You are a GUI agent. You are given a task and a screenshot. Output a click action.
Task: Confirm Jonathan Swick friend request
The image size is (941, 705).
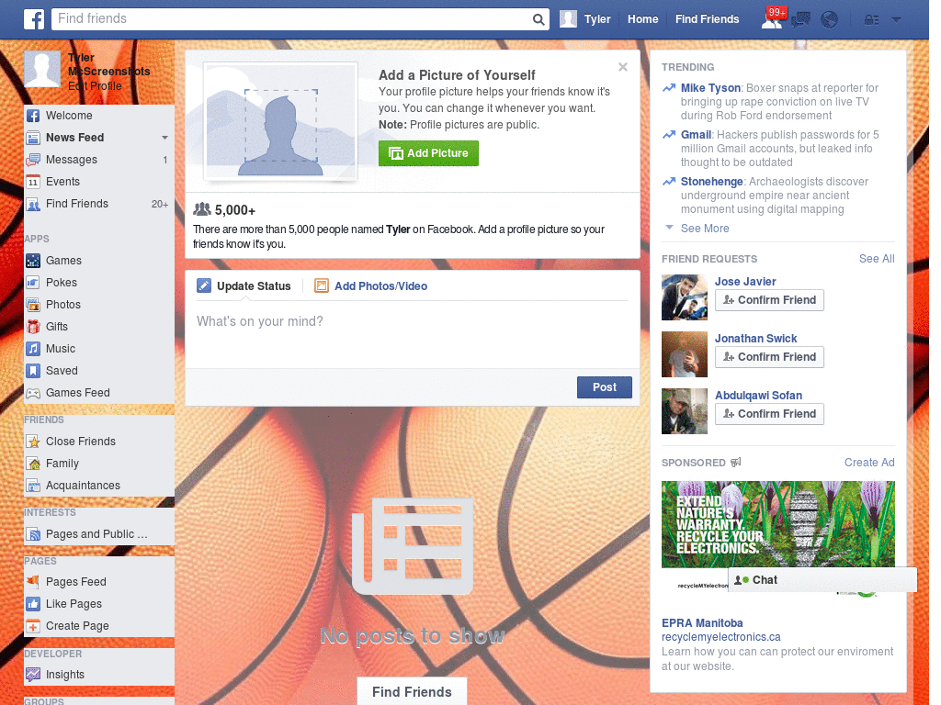click(769, 357)
